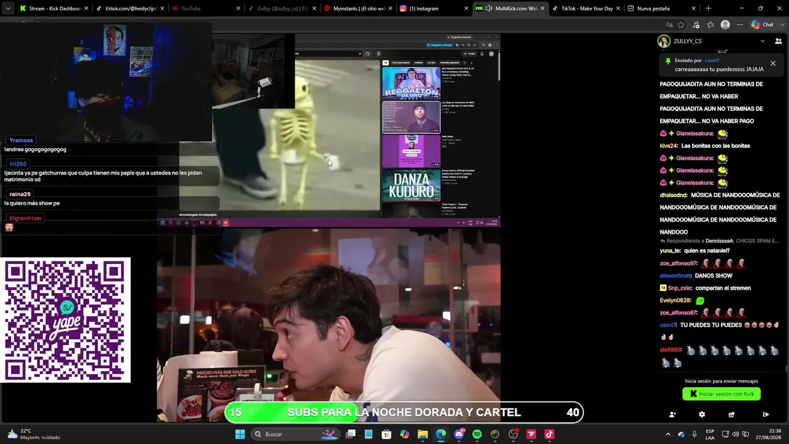The height and width of the screenshot is (444, 789).
Task: Open Microsoft Store from the taskbar
Action: click(x=386, y=434)
